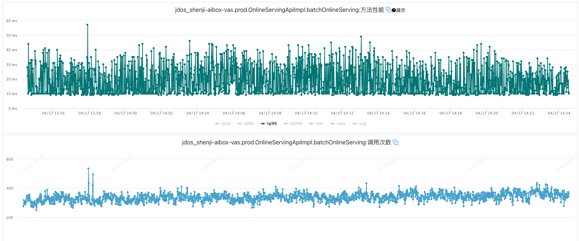Click the 57 ms peak data point
The image size is (579, 241).
[87, 25]
